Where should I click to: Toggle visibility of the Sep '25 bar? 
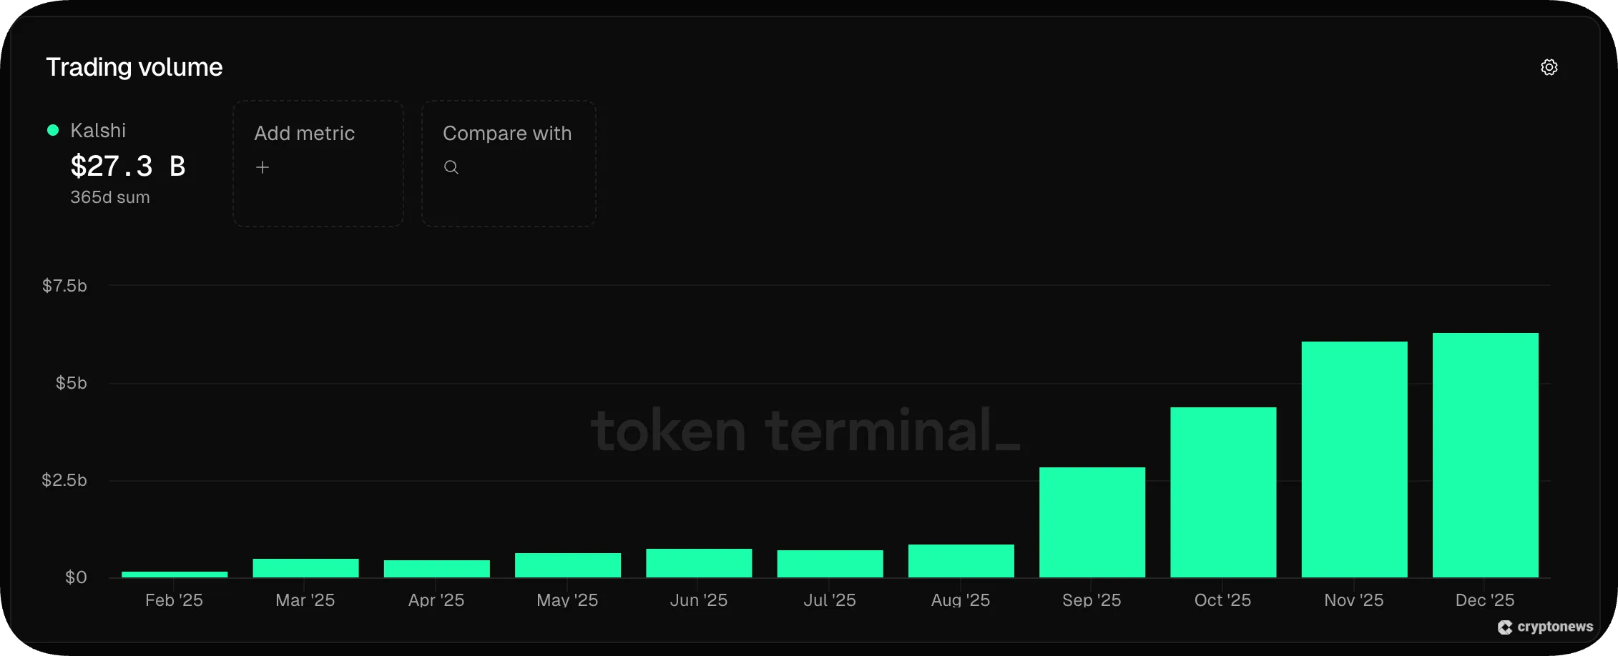pyautogui.click(x=1092, y=522)
